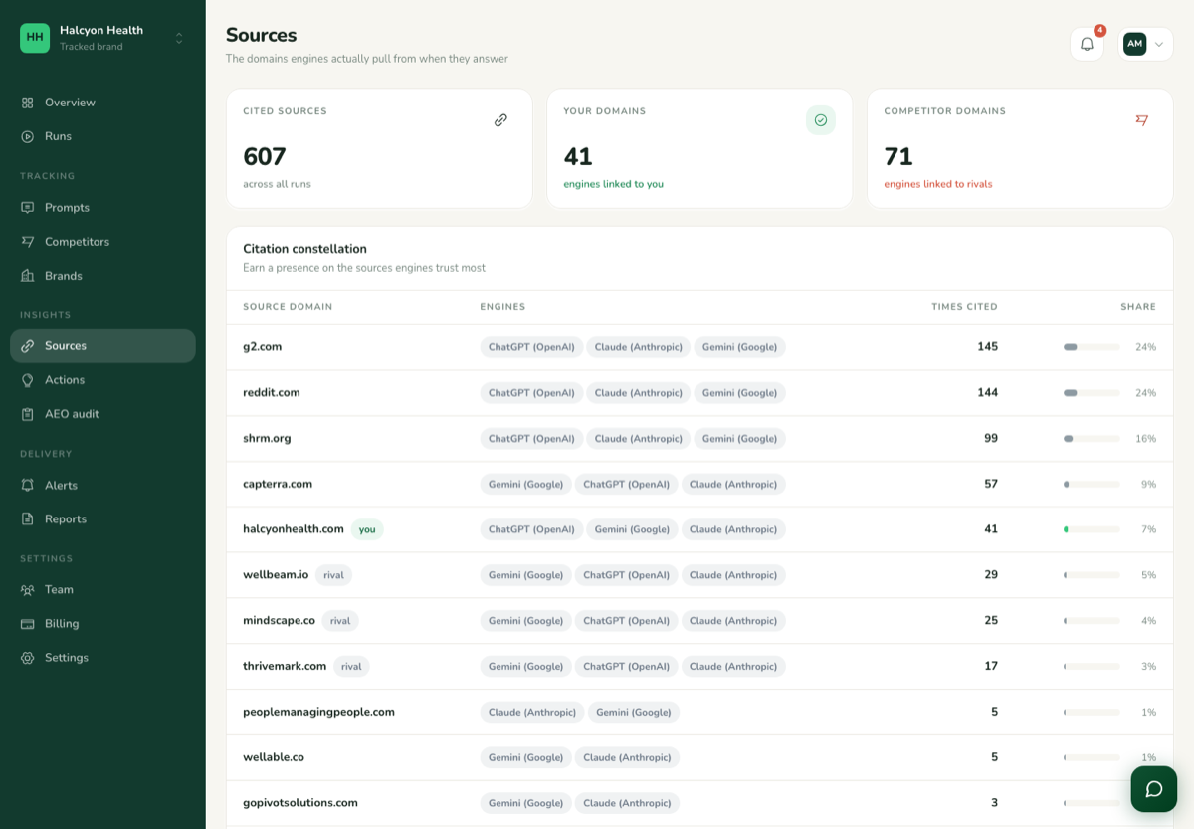Click the Billing card icon in sidebar
Viewport: 1194px width, 829px height.
[28, 624]
